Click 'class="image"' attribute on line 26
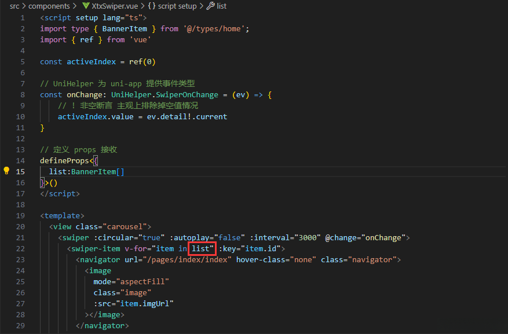Image resolution: width=508 pixels, height=334 pixels. pos(122,293)
